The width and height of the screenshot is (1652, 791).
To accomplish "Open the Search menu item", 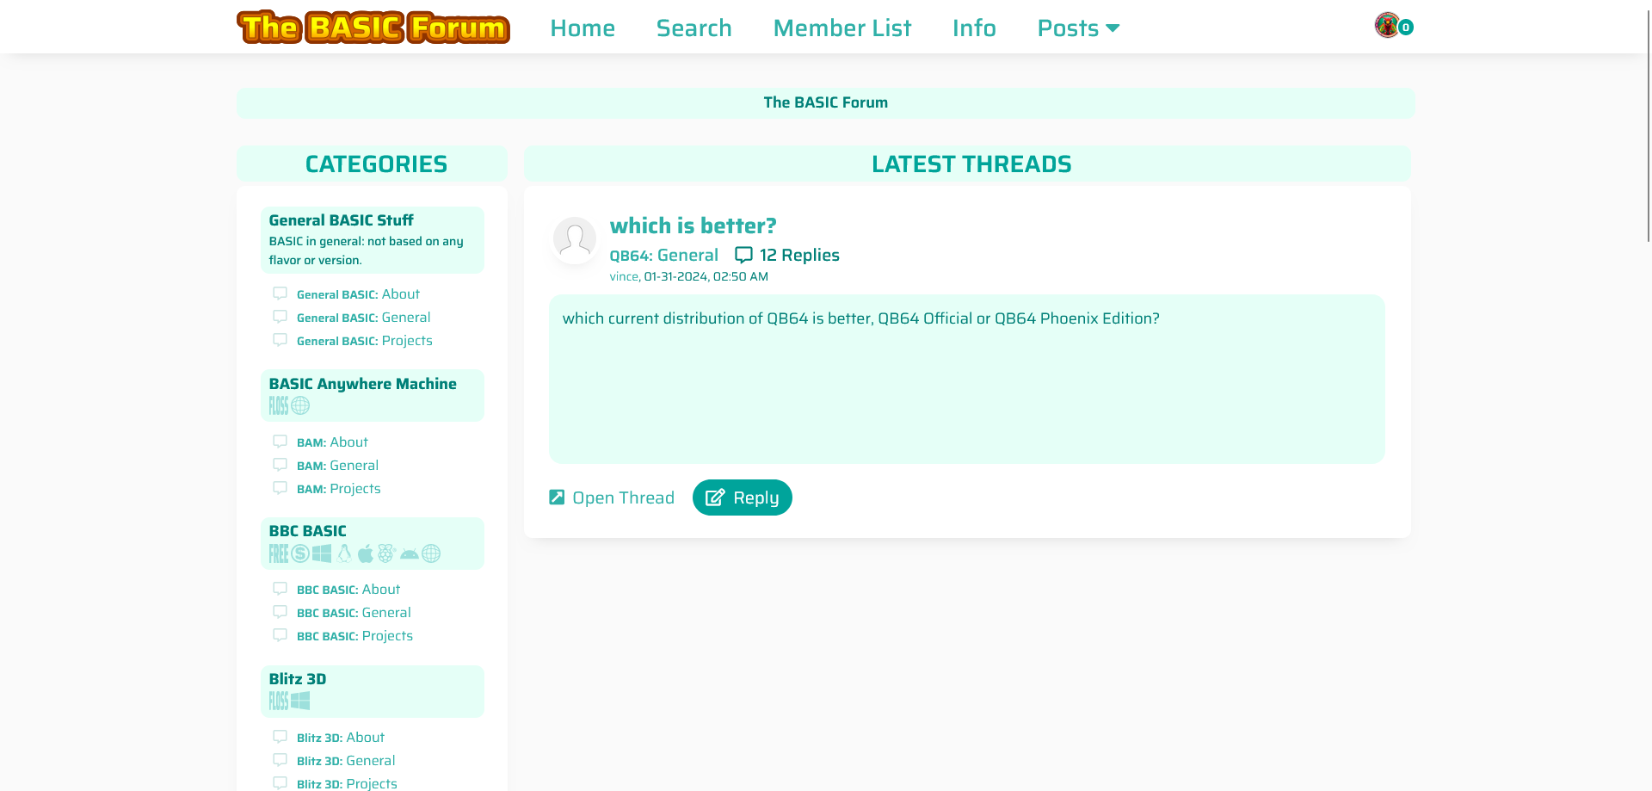I will (x=694, y=28).
